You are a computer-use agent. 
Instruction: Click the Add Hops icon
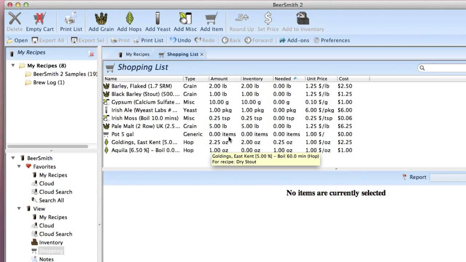click(x=129, y=19)
